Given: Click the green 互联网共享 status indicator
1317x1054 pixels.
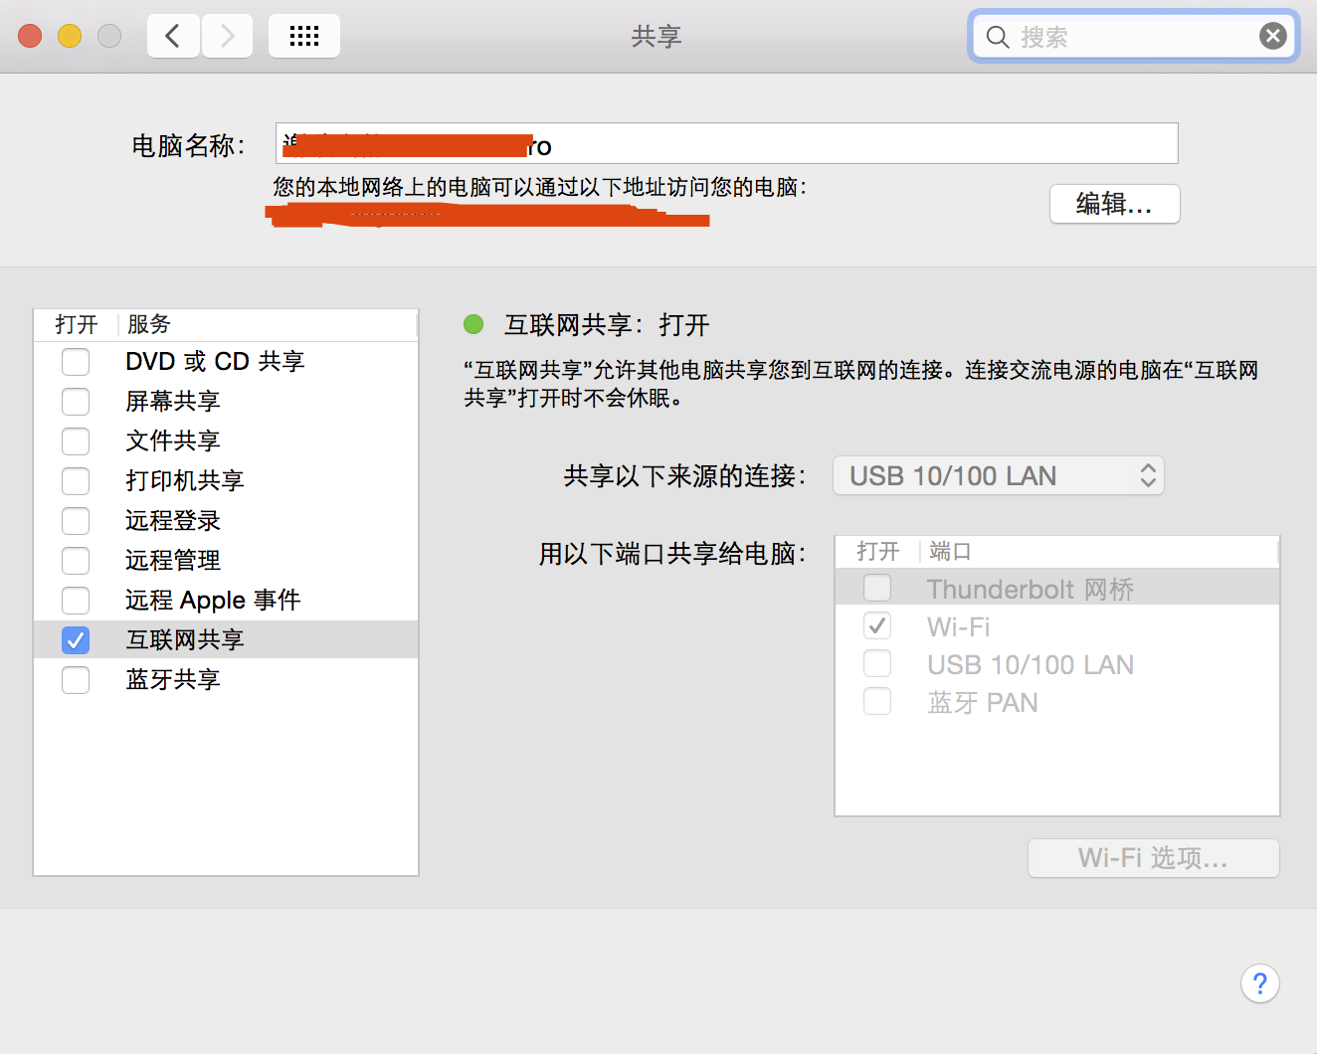Looking at the screenshot, I should [x=473, y=324].
